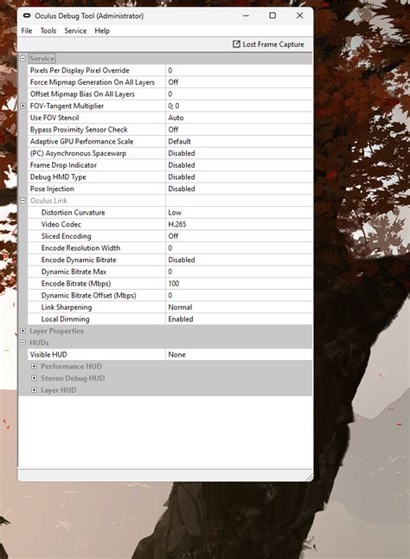
Task: Close the Oculus Debug Tool window
Action: click(299, 16)
